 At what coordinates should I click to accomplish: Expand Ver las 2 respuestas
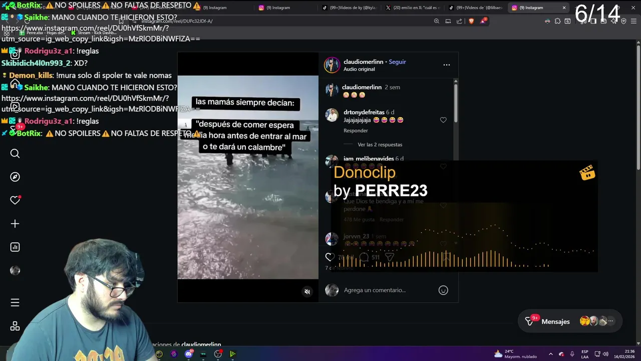(x=380, y=144)
